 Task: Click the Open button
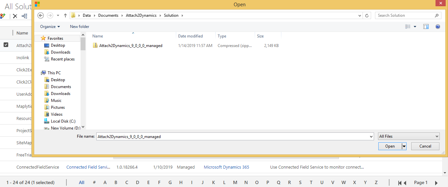point(390,146)
